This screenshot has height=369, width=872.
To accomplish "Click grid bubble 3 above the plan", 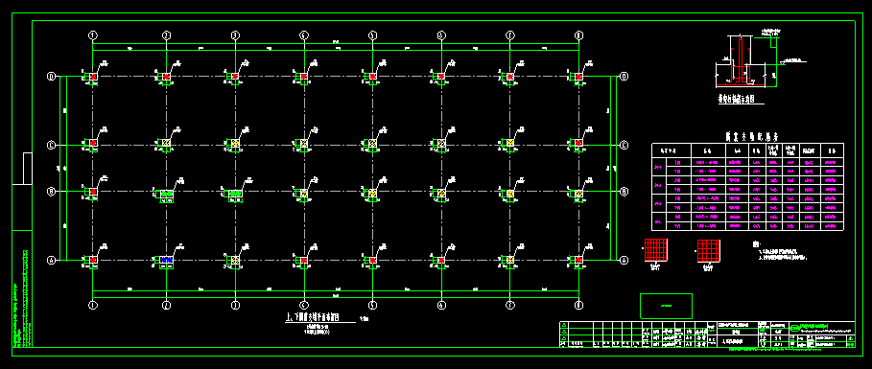I will (x=235, y=35).
